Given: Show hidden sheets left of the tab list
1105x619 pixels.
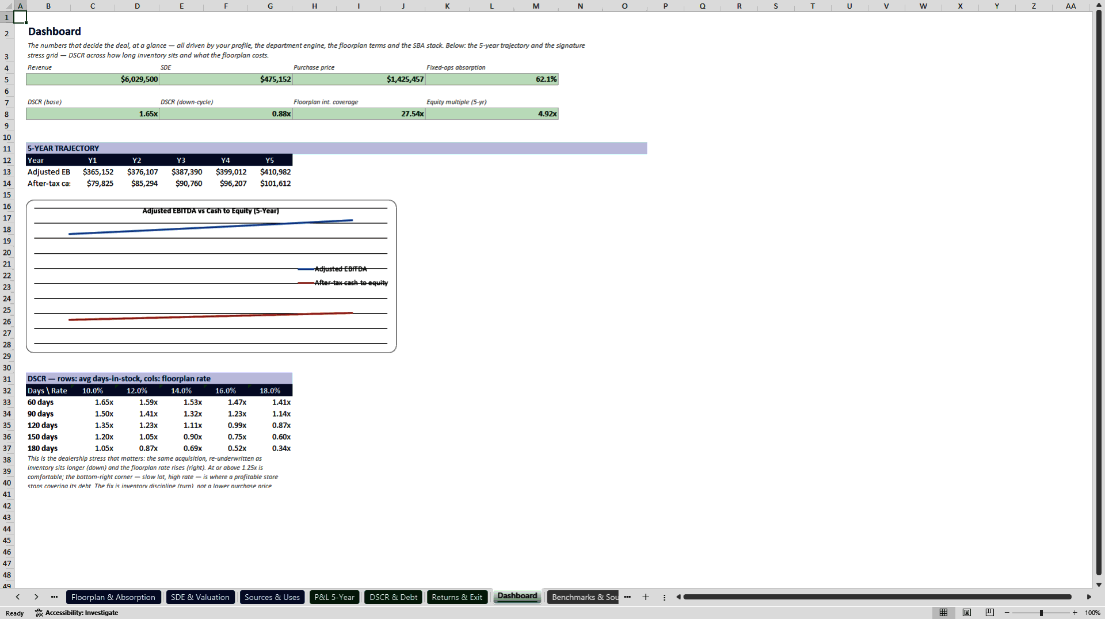Looking at the screenshot, I should point(54,597).
